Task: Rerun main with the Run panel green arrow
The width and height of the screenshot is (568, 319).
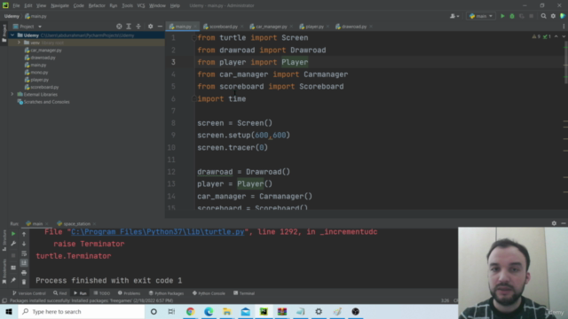Action: 13,234
